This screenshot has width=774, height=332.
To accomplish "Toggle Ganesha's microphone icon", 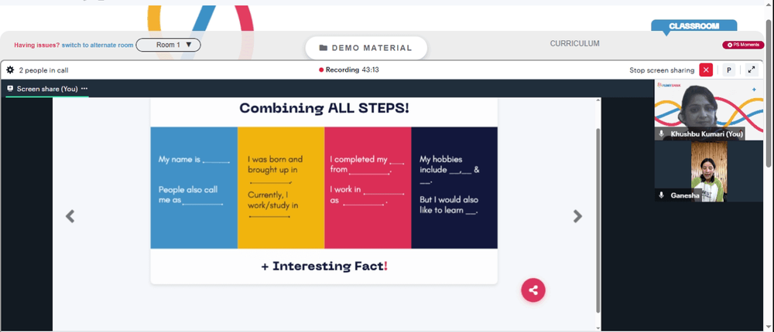I will click(662, 195).
